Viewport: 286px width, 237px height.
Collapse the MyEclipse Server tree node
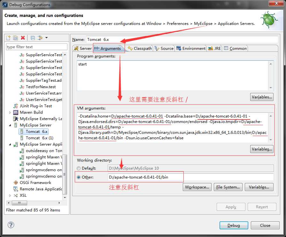pyautogui.click(x=10, y=125)
